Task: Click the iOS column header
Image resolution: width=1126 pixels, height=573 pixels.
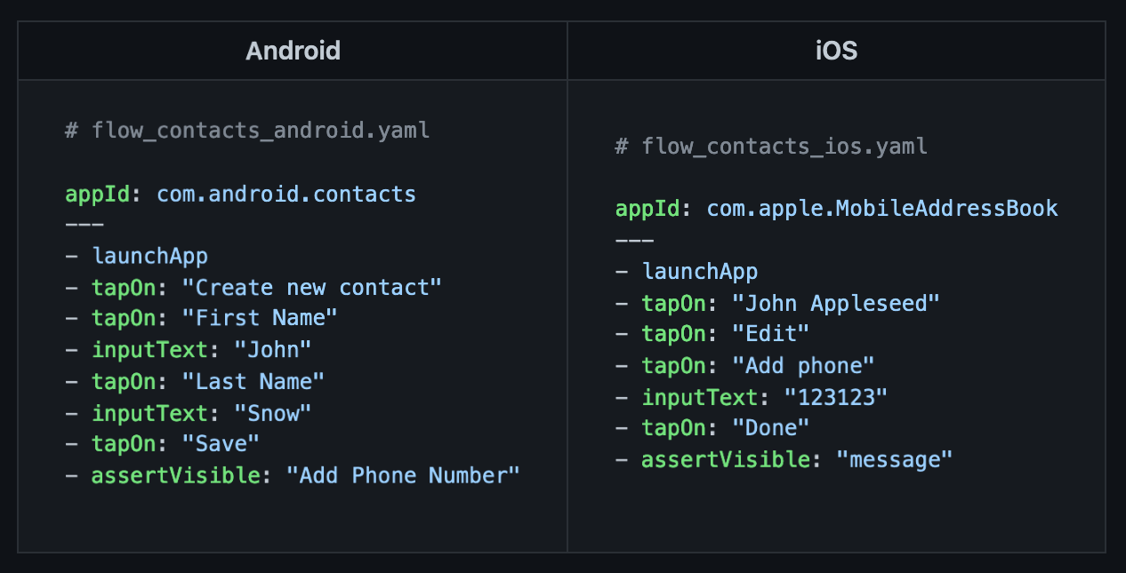Action: [836, 51]
